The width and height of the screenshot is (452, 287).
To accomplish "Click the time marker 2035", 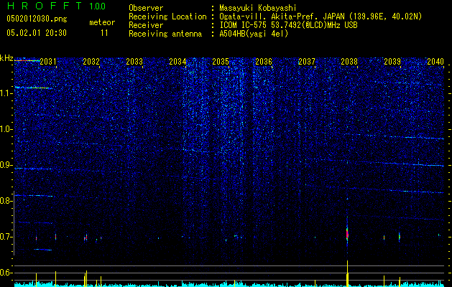I will pos(221,61).
